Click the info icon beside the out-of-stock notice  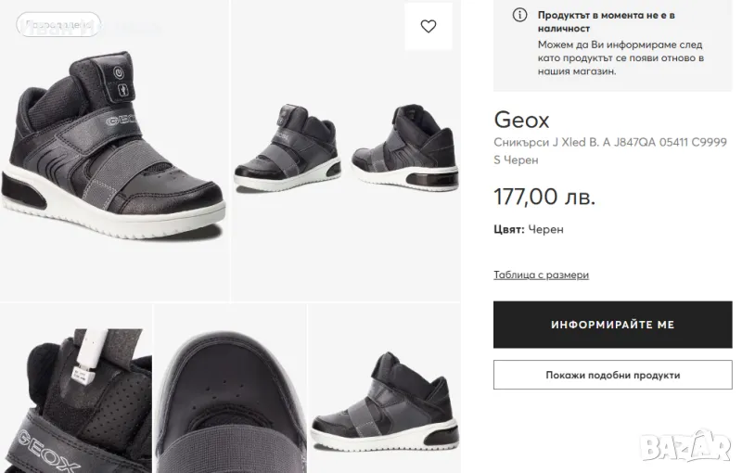(519, 15)
